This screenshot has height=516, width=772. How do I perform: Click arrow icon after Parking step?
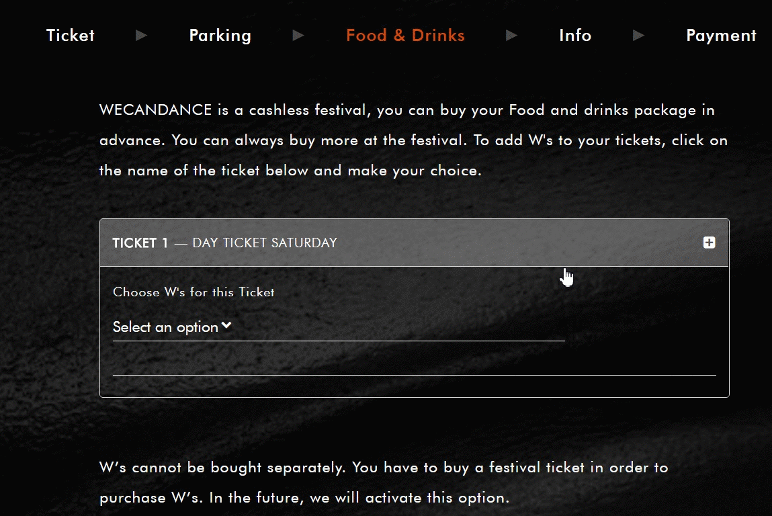pos(298,36)
